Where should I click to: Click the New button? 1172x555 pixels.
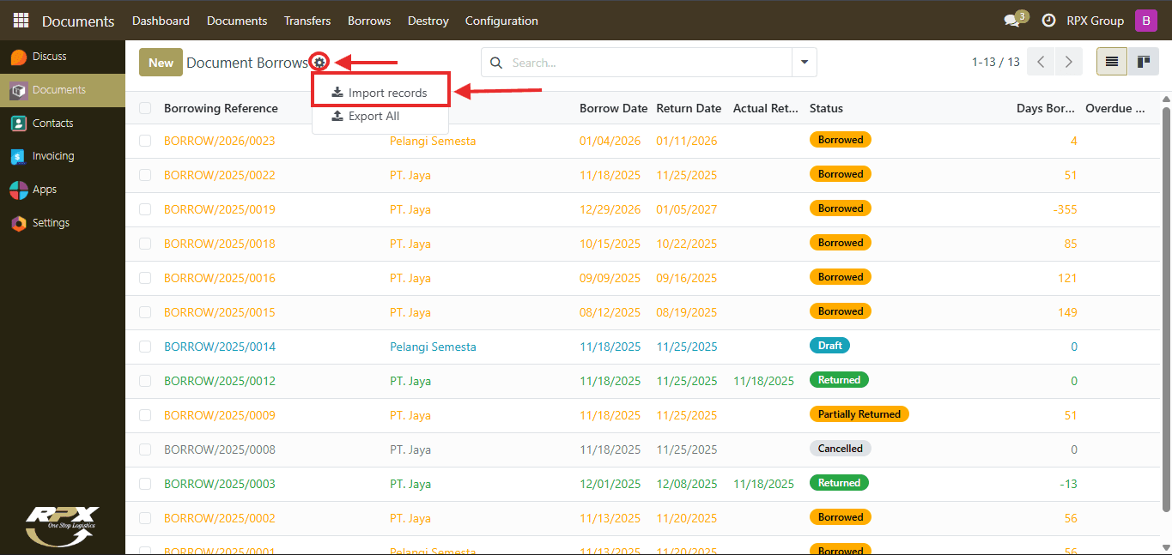[x=161, y=63]
